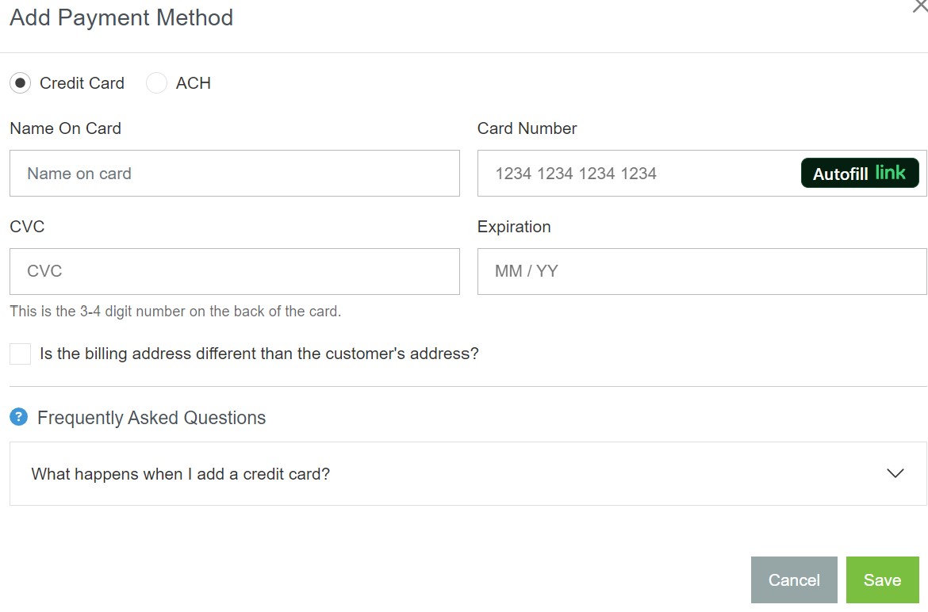This screenshot has height=612, width=928.
Task: Click the CVC input box
Action: [x=234, y=271]
